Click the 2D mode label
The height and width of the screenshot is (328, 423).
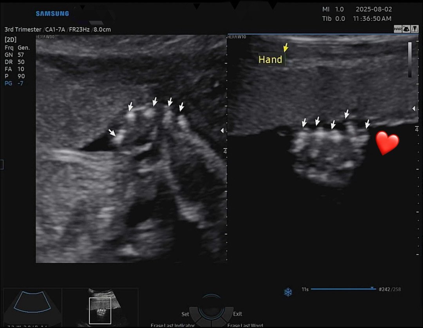coord(10,40)
